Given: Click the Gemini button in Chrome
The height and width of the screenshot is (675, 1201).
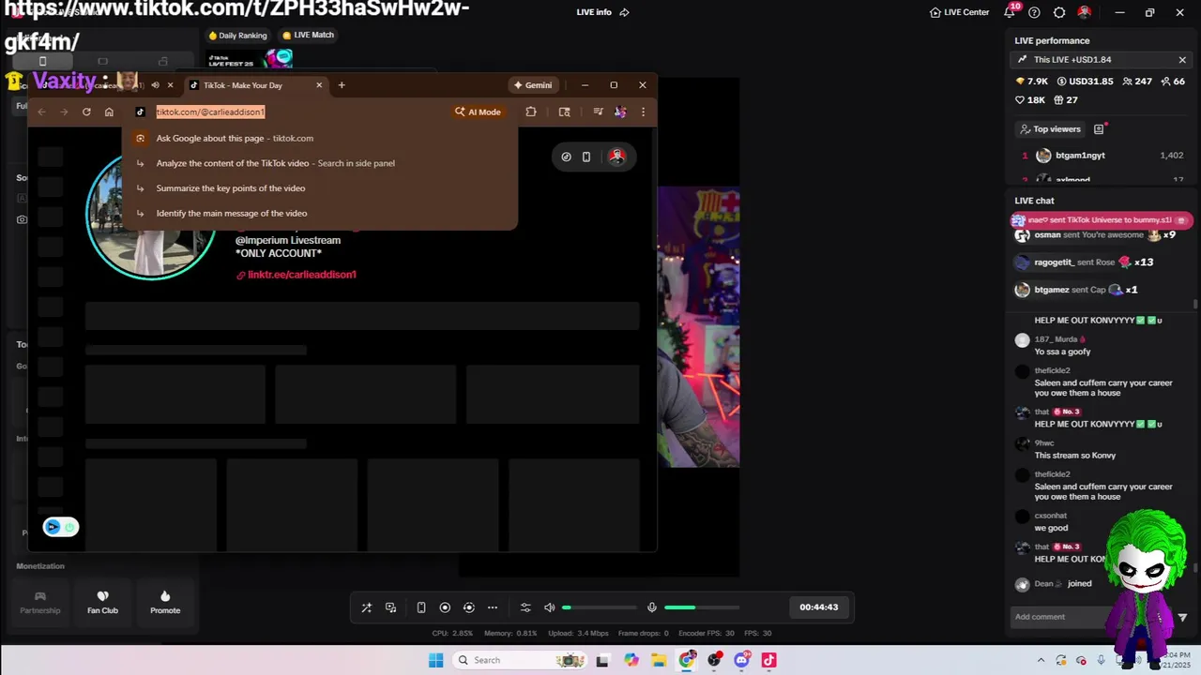Looking at the screenshot, I should click(x=533, y=85).
